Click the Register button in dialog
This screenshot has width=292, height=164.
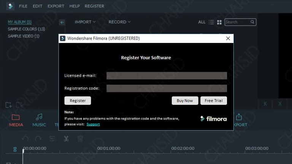click(x=78, y=101)
